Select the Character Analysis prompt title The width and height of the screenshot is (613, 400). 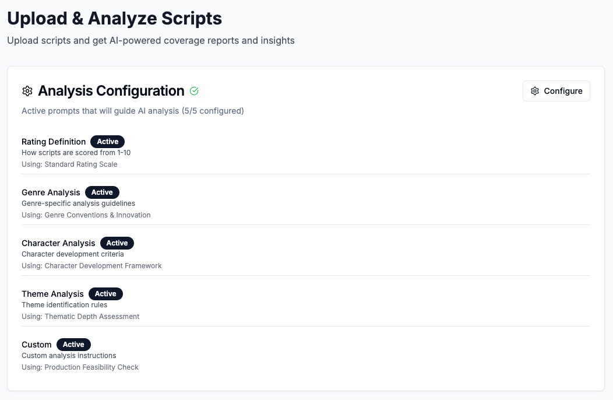(58, 243)
